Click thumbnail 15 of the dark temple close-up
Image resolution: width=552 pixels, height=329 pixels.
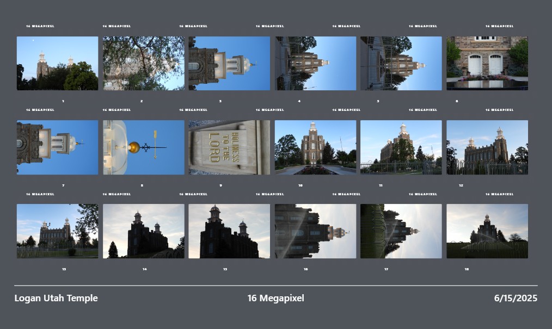[229, 231]
